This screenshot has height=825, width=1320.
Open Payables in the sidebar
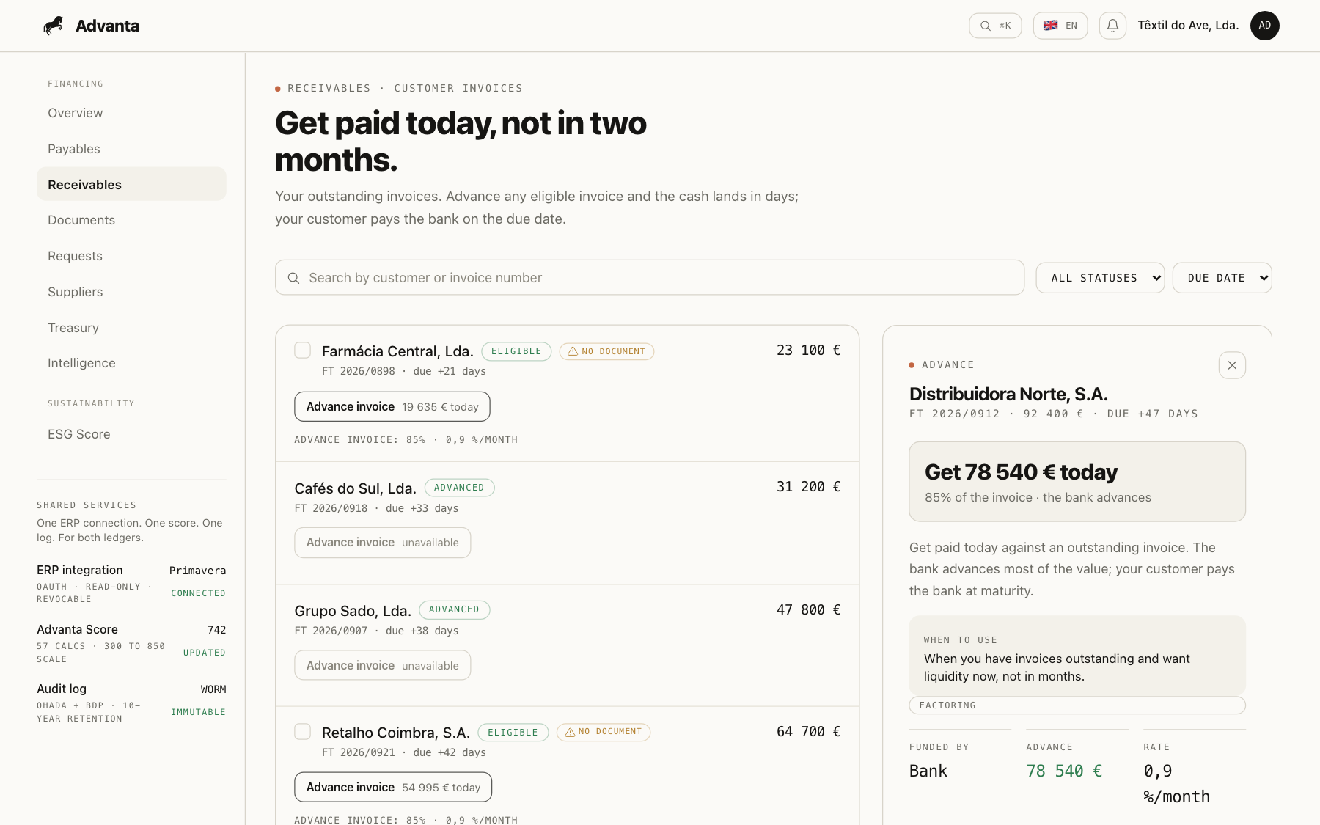(131, 149)
